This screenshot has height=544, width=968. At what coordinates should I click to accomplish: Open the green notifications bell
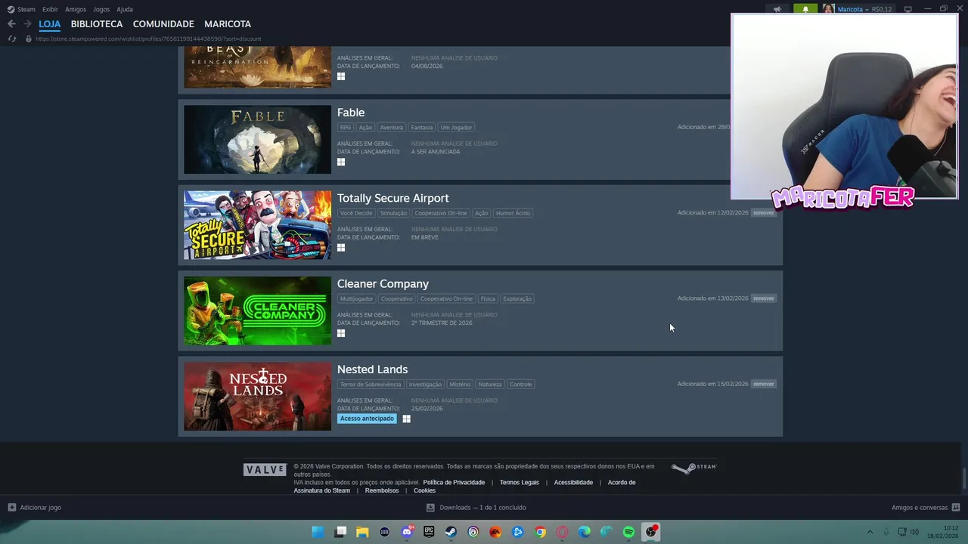click(805, 9)
